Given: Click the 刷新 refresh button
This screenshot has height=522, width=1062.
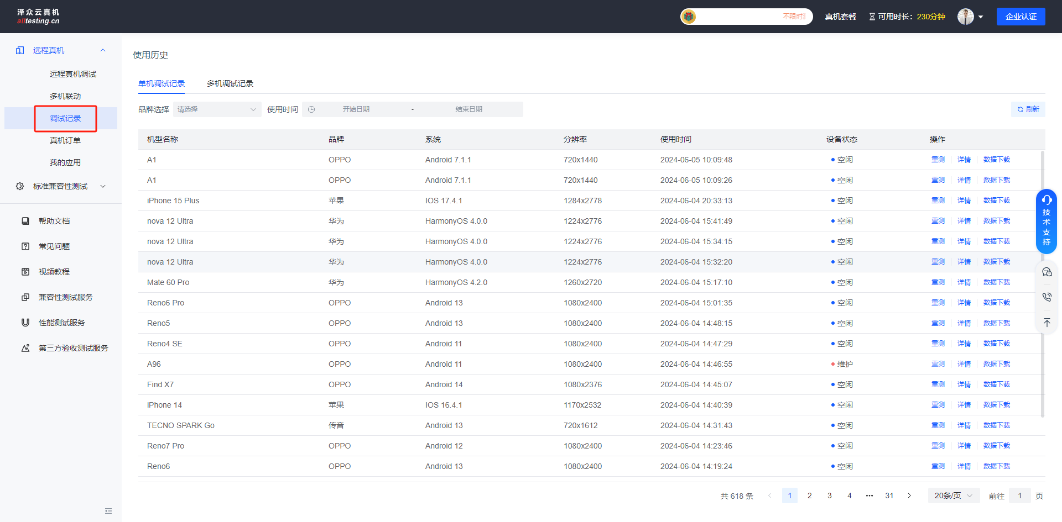Looking at the screenshot, I should click(x=1028, y=109).
